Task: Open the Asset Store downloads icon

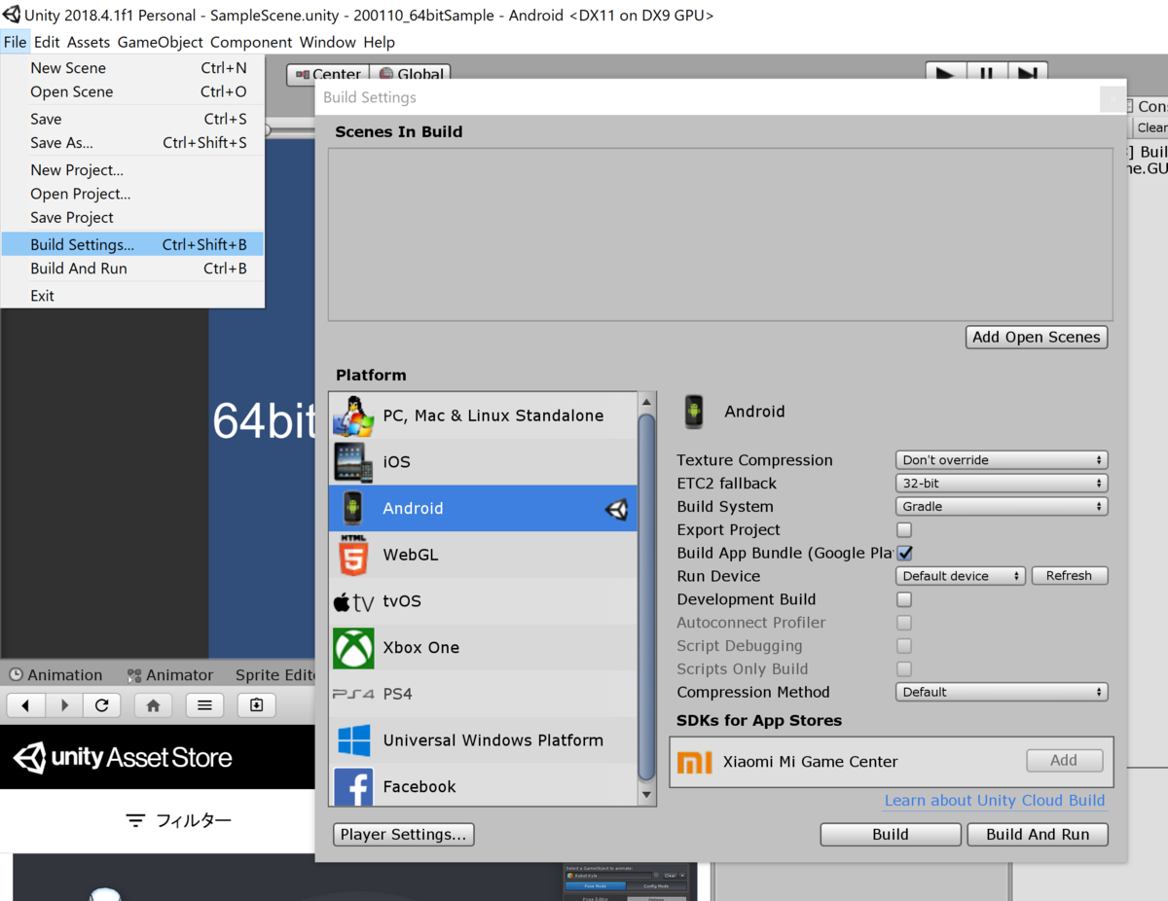Action: click(x=257, y=705)
